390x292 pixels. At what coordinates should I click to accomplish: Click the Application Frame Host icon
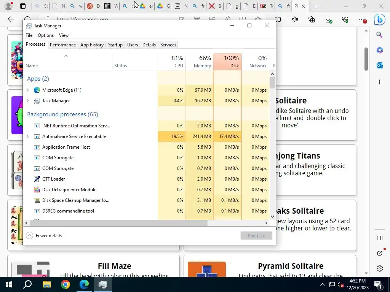click(x=37, y=147)
